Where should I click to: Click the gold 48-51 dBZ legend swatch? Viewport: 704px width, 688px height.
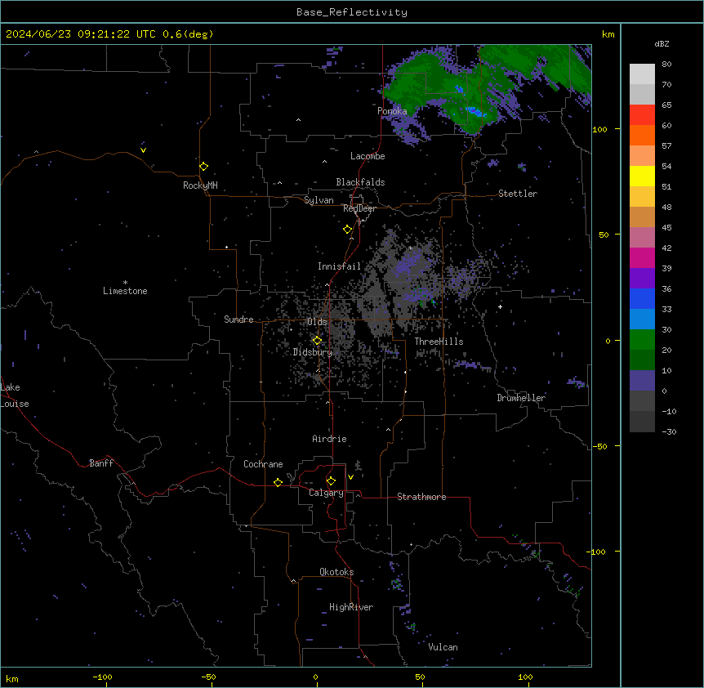tap(642, 197)
